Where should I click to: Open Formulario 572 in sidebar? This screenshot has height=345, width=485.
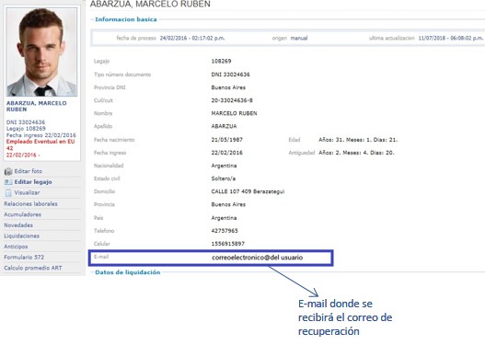tap(24, 257)
